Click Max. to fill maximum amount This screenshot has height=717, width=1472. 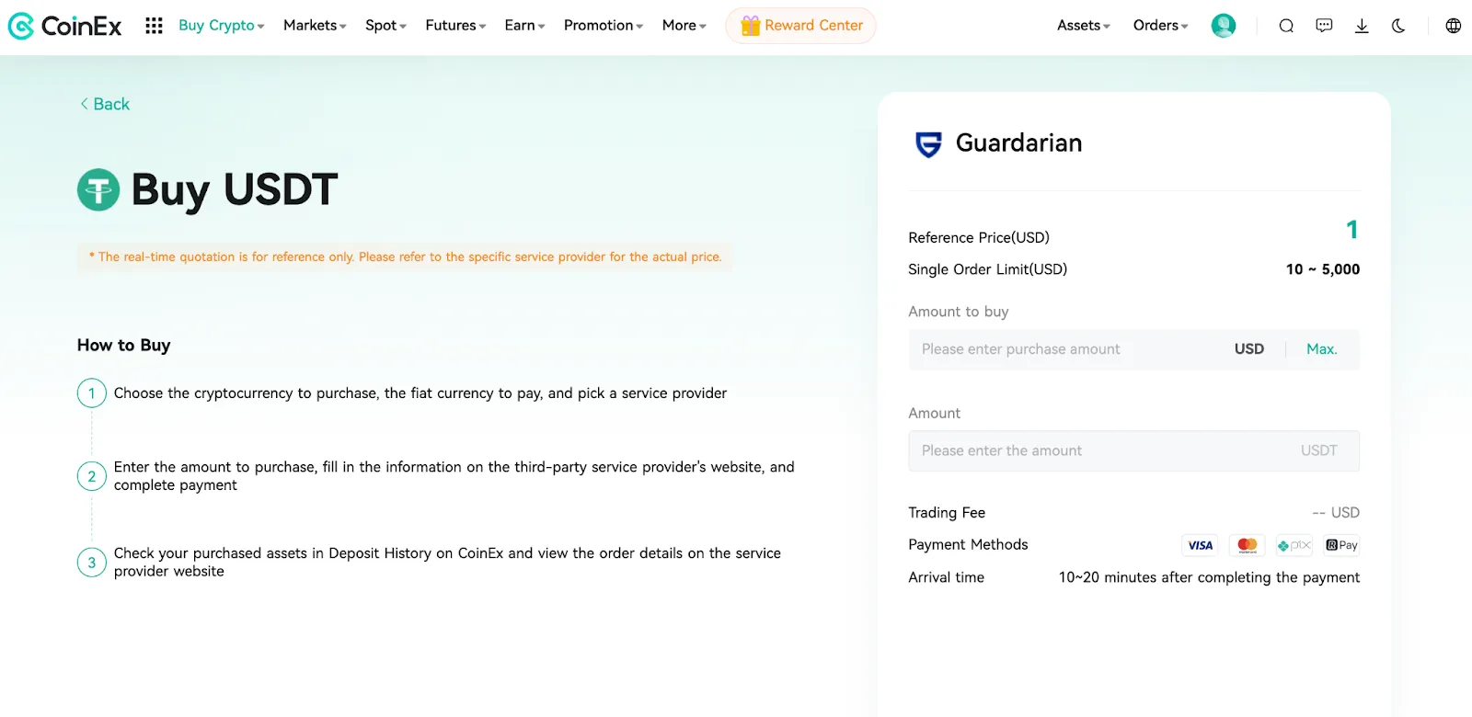[x=1322, y=349]
